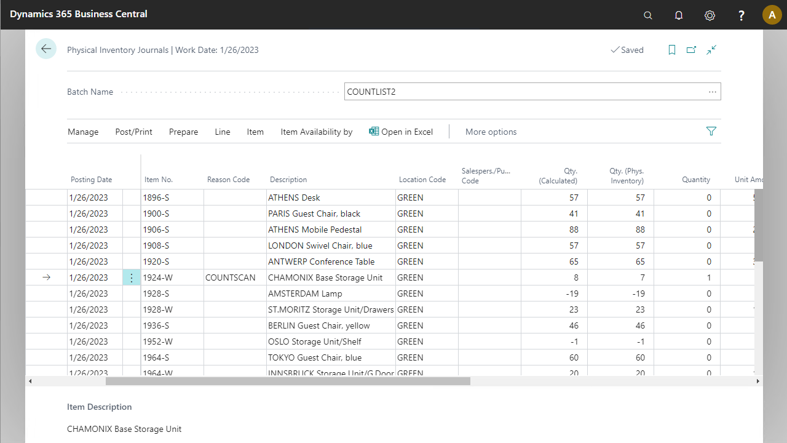Sort by Posting Date column header
The width and height of the screenshot is (787, 443).
click(91, 180)
